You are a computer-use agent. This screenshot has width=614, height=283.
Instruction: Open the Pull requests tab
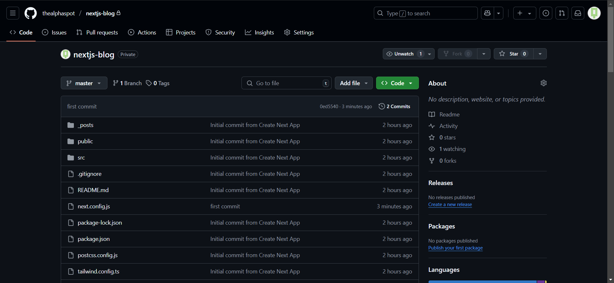tap(97, 32)
